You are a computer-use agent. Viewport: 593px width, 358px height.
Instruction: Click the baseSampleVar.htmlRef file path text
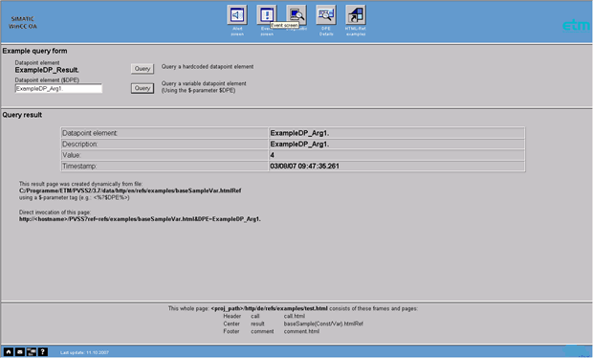[130, 190]
